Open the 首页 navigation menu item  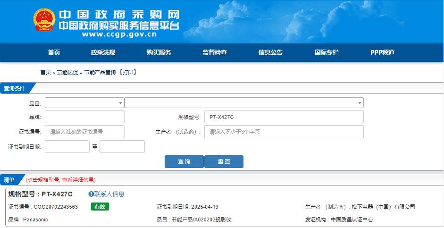click(54, 52)
